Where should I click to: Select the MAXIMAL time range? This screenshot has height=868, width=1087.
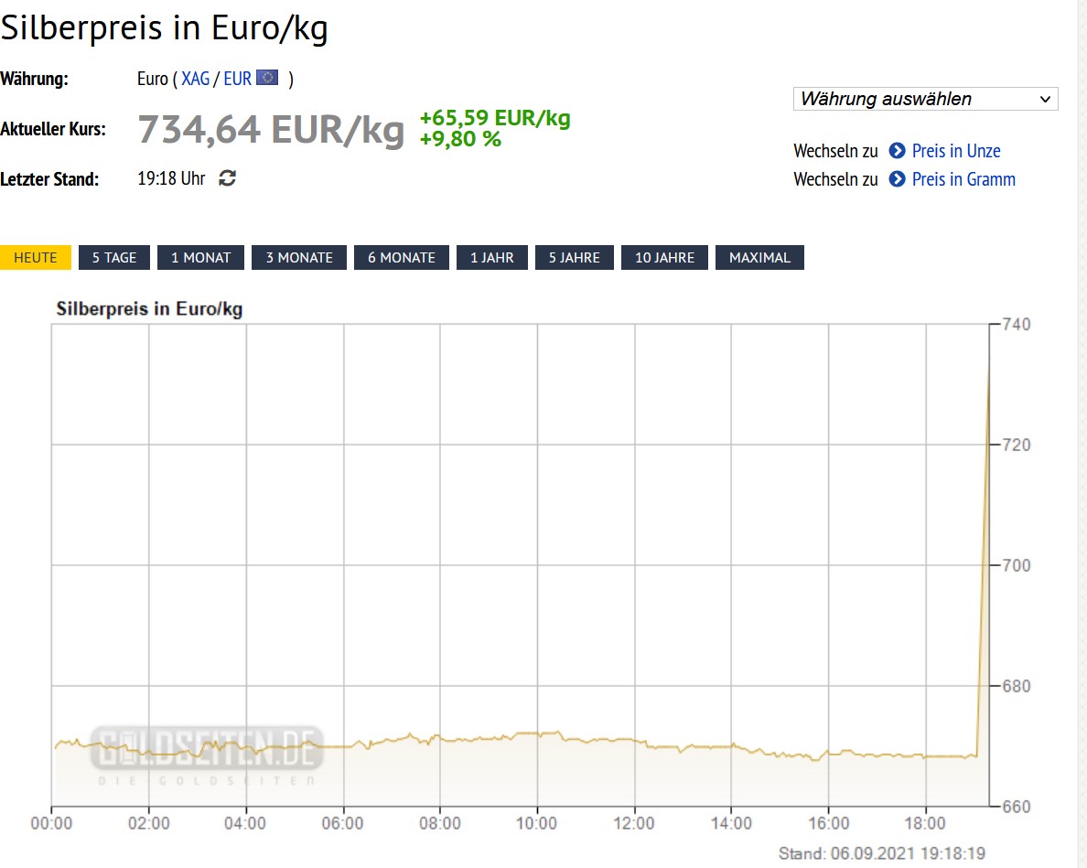click(x=759, y=257)
